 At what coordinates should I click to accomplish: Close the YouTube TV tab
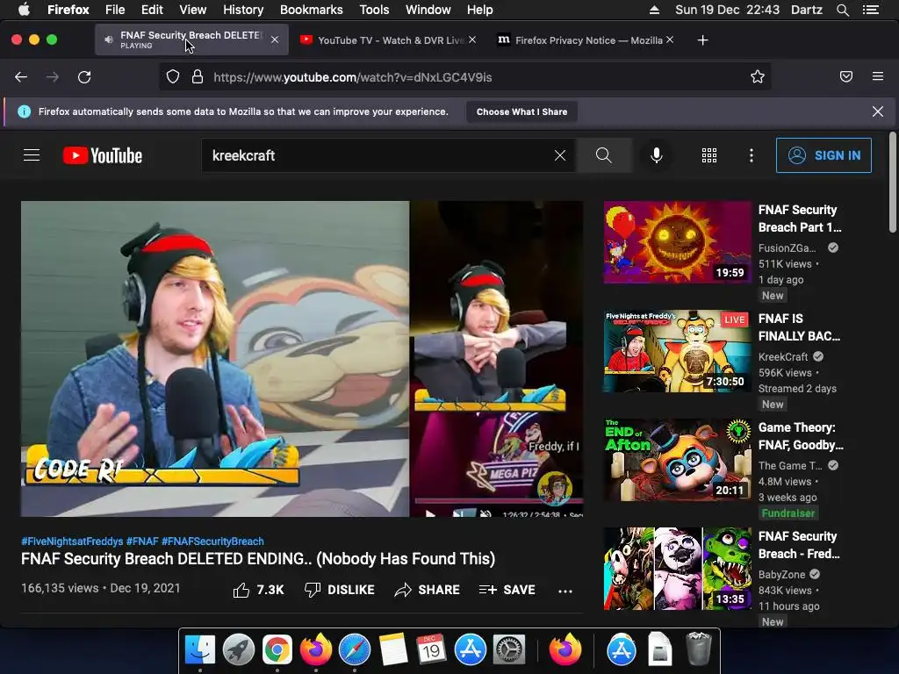471,39
